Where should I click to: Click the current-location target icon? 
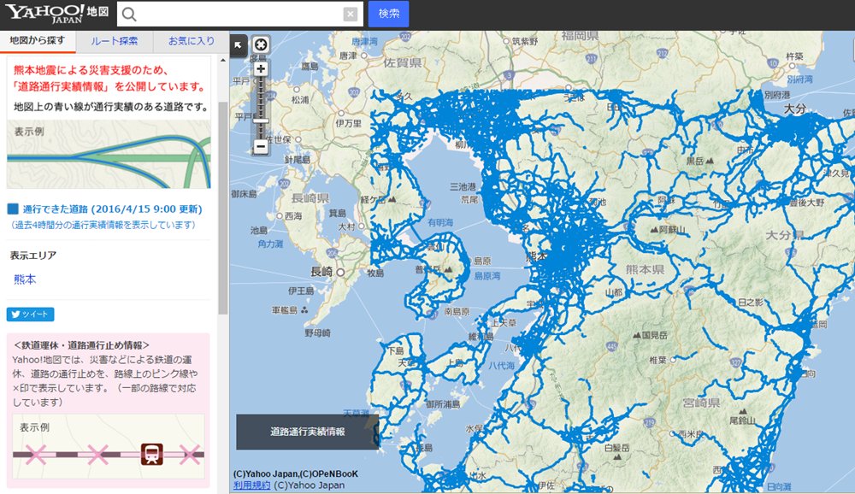tap(261, 44)
